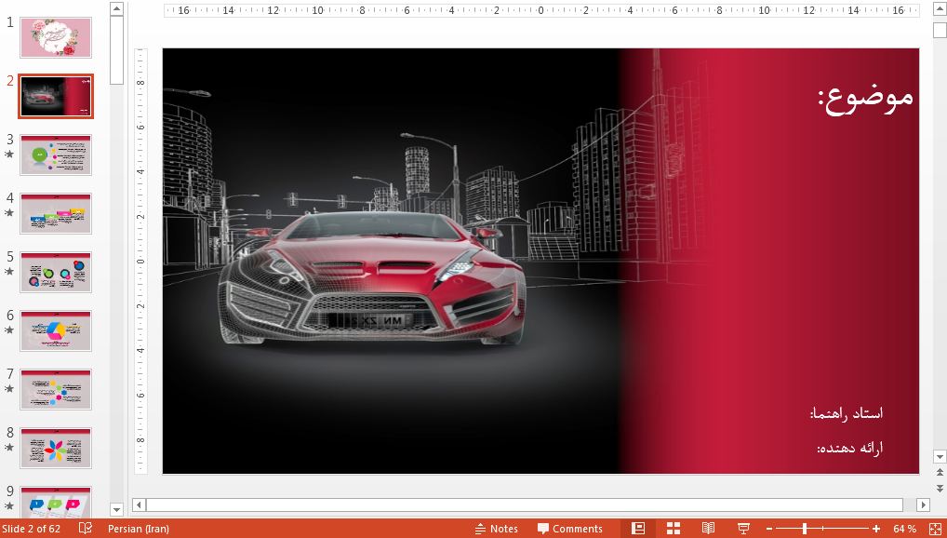
Task: Click the zoom out minus icon
Action: click(x=769, y=529)
